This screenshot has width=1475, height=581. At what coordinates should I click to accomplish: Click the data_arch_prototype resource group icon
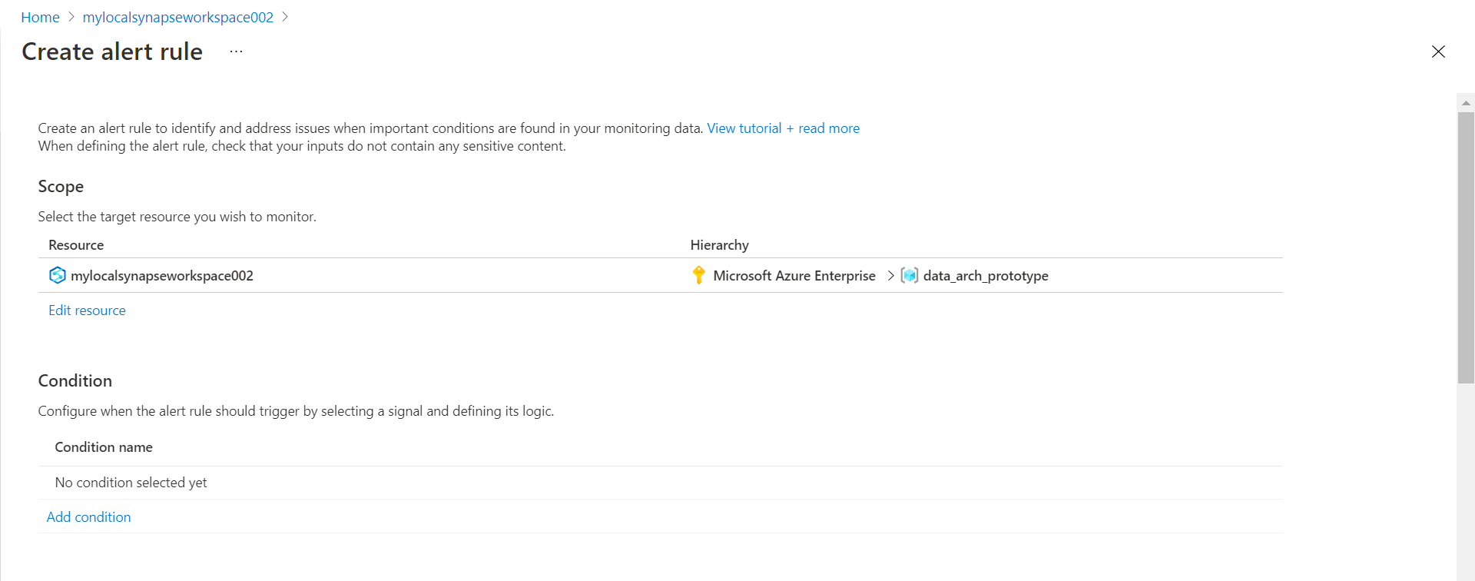[x=909, y=275]
